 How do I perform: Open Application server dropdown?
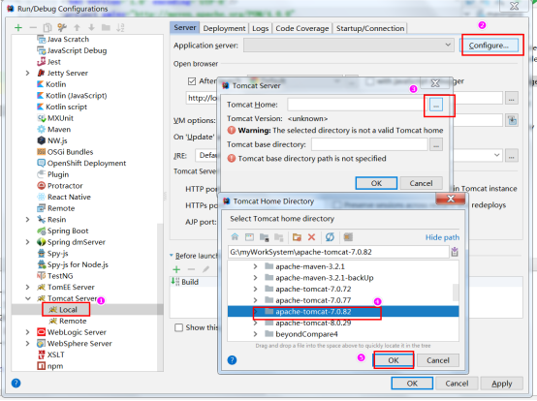click(x=349, y=46)
